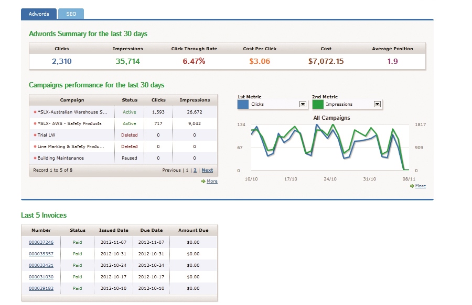Open invoice 000037246
This screenshot has width=472, height=305.
(x=41, y=242)
